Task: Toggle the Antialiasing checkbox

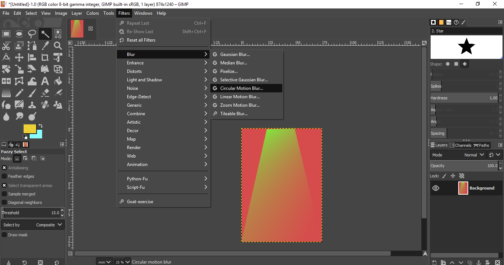Action: pos(4,168)
